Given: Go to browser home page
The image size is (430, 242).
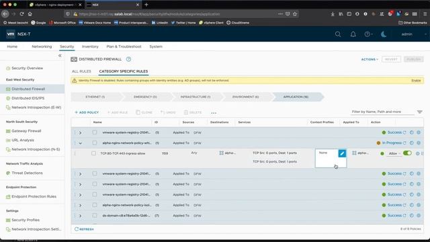Looking at the screenshot, I should [x=30, y=13].
